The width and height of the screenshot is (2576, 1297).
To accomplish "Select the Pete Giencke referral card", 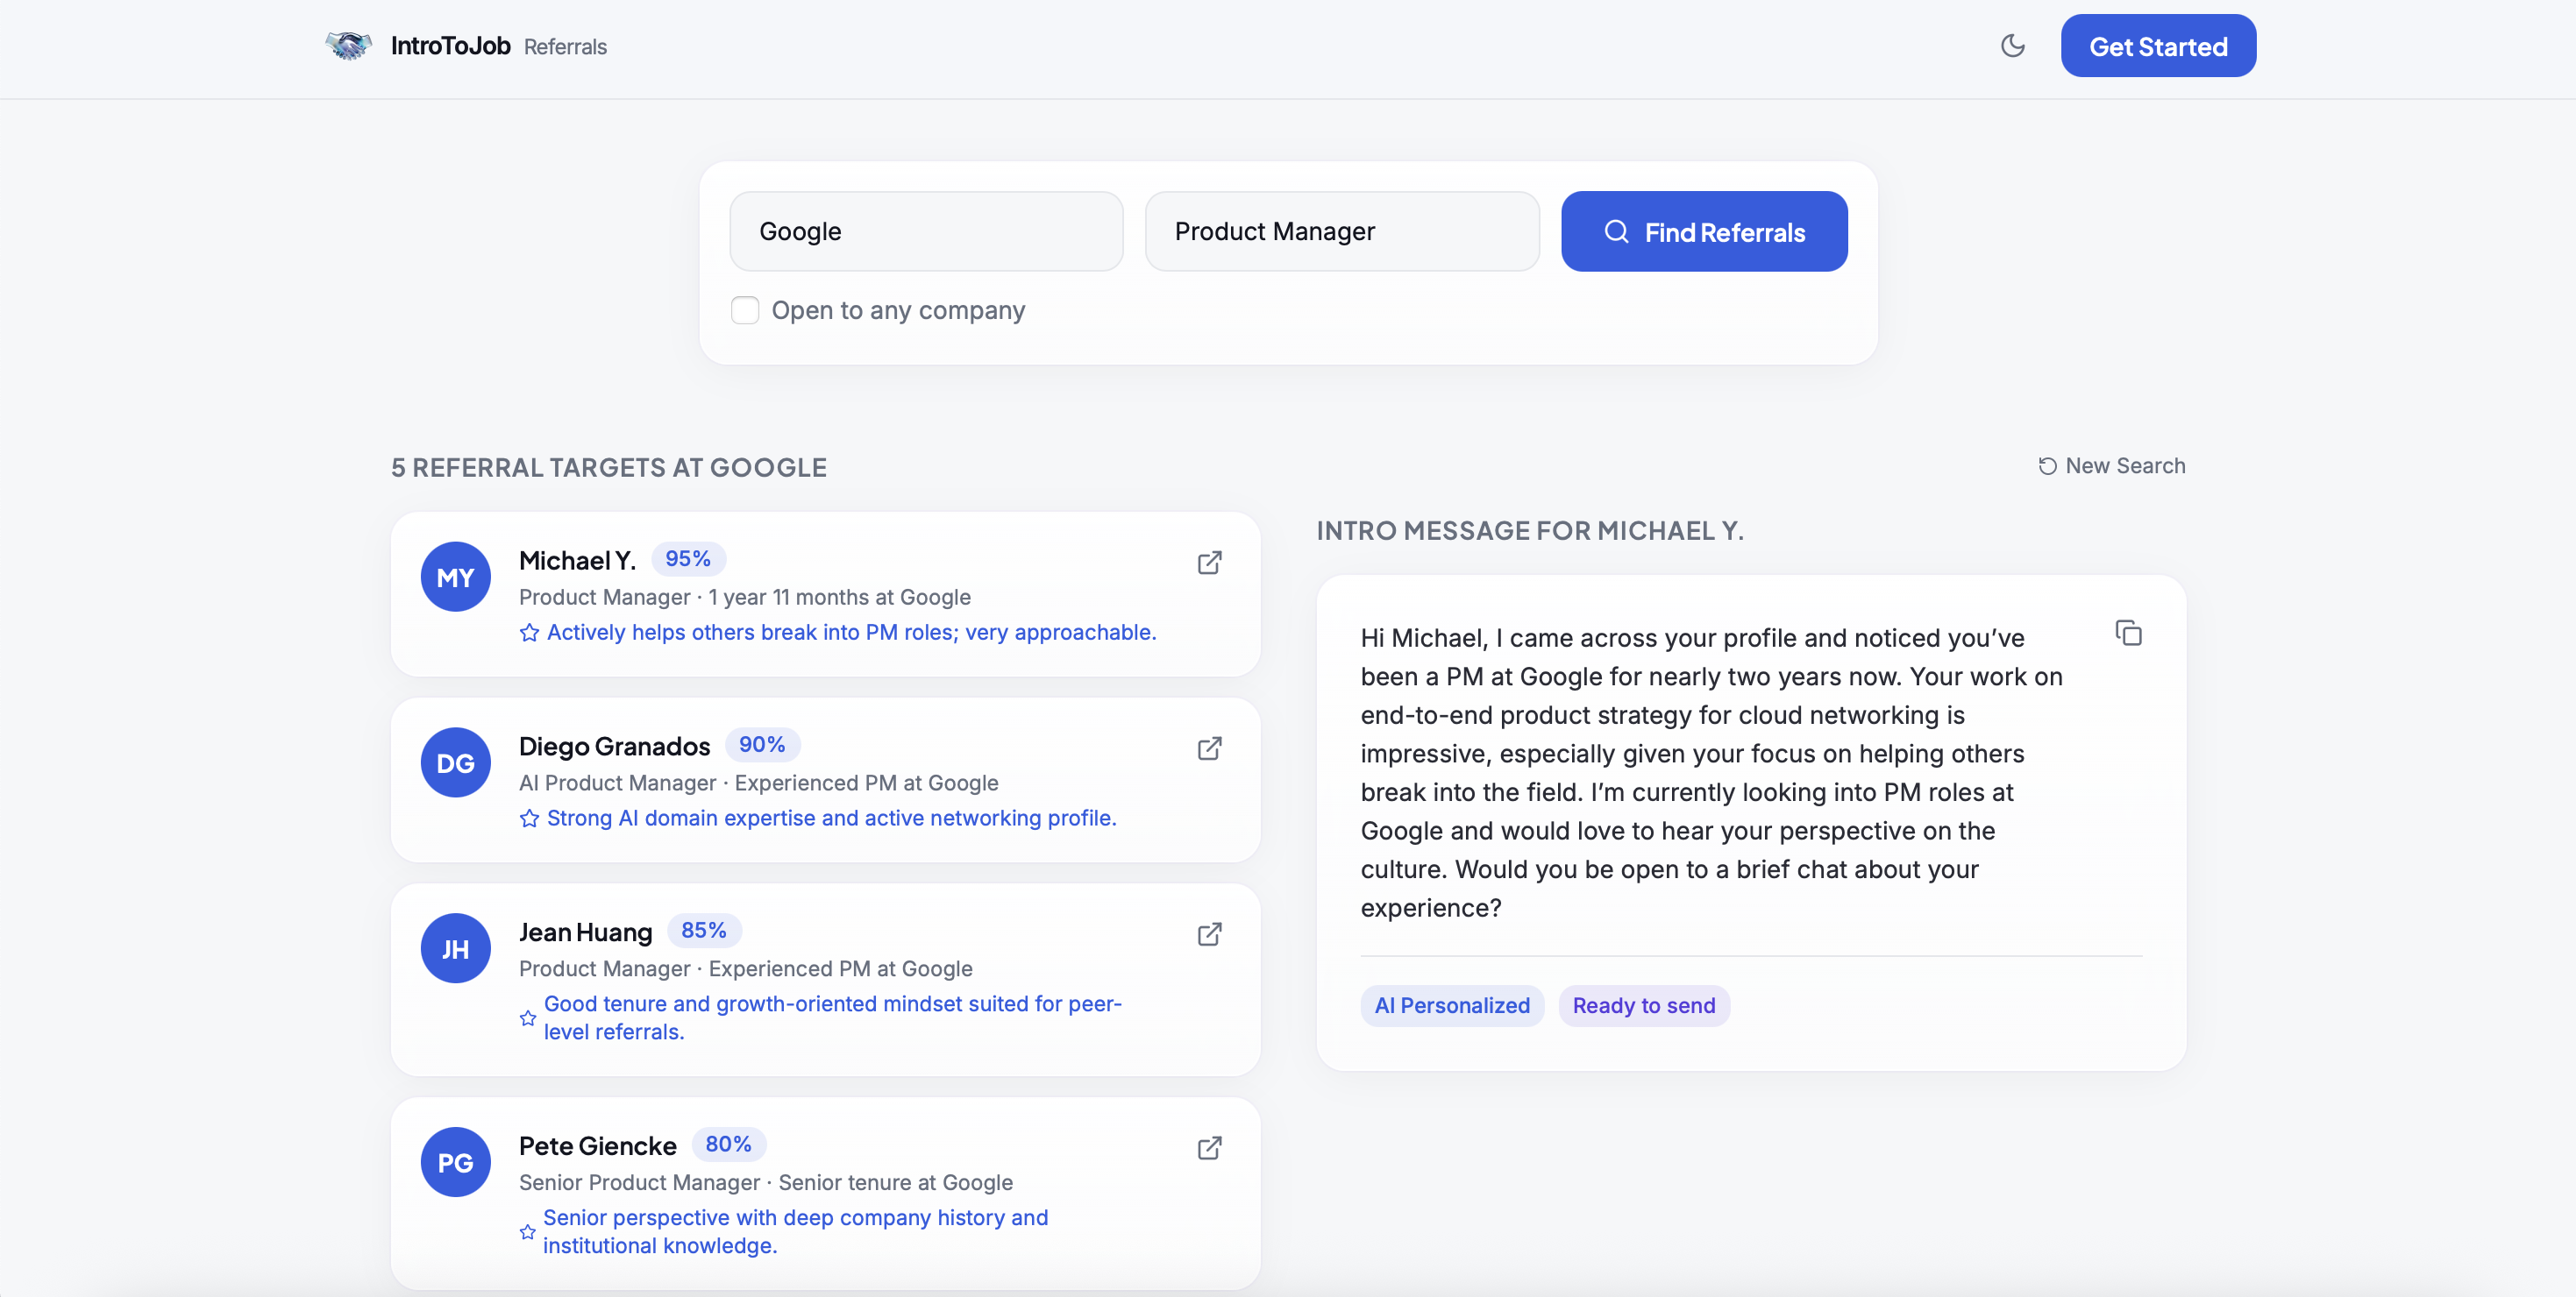I will coord(825,1194).
